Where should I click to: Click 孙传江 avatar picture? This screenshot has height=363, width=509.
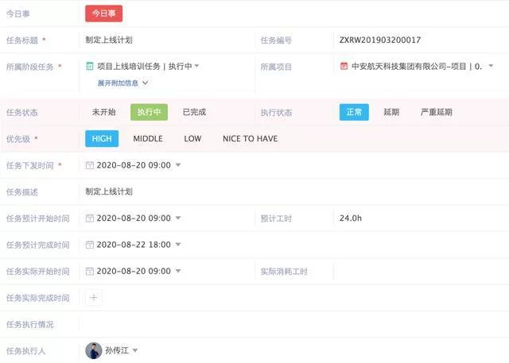(x=94, y=350)
